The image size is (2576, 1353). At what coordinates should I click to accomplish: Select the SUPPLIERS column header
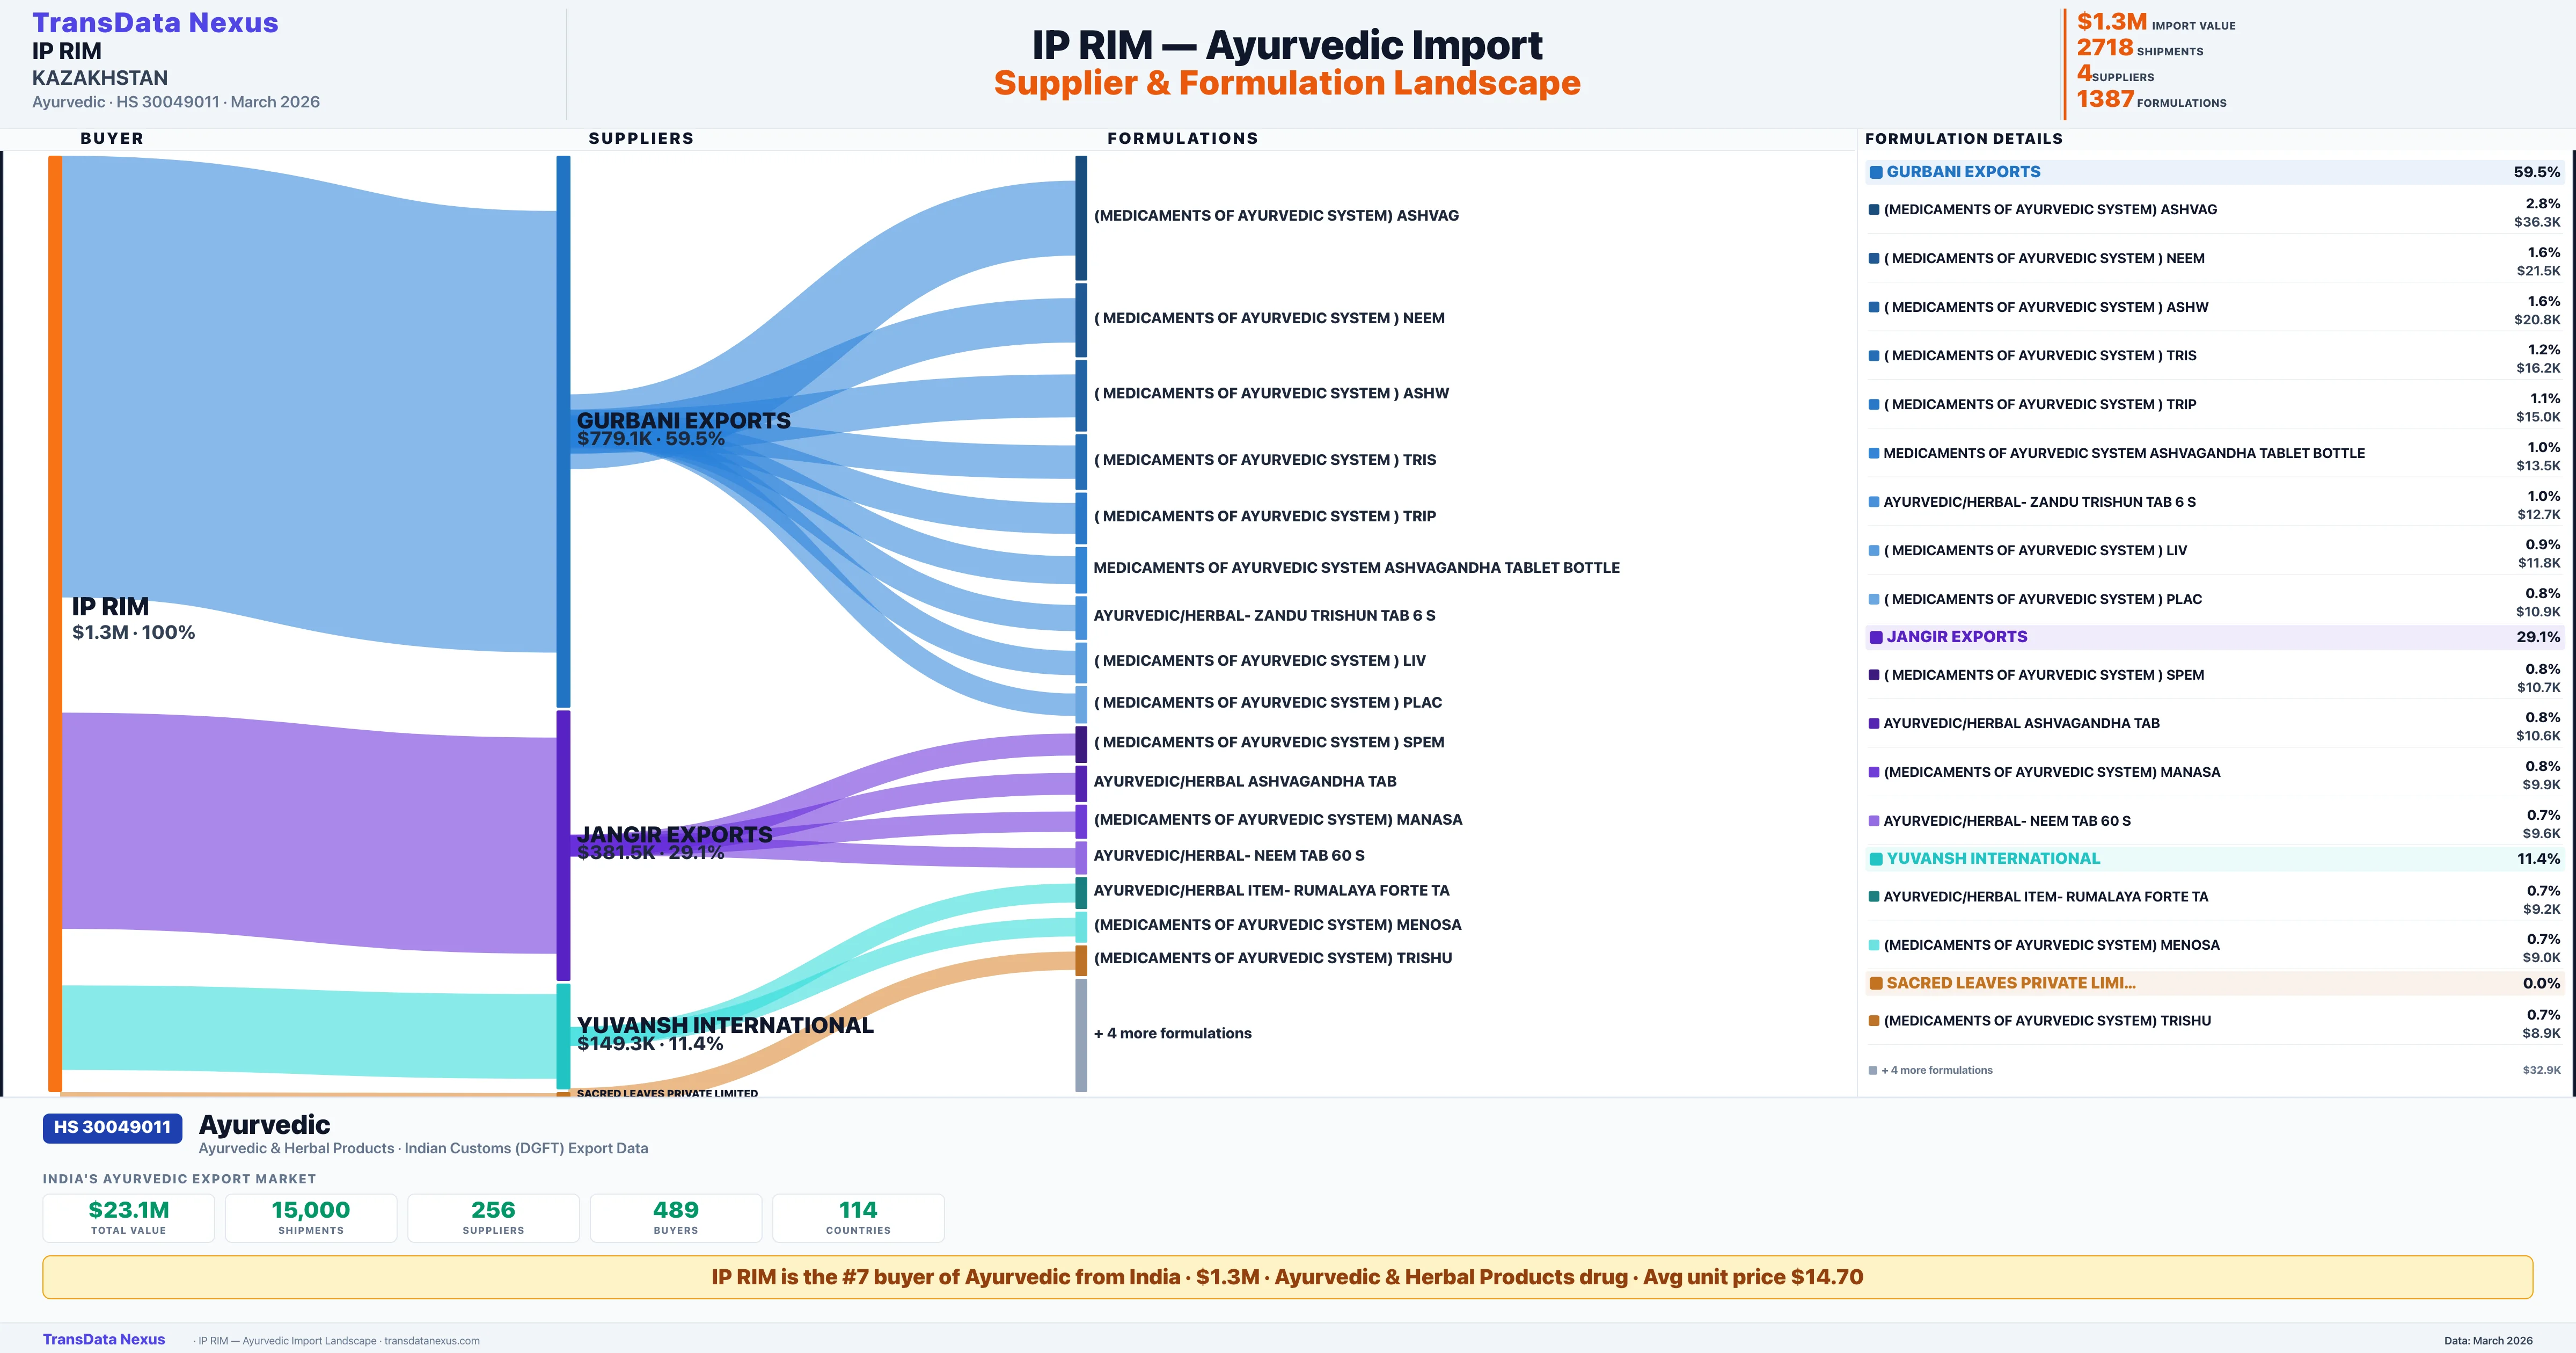click(641, 138)
